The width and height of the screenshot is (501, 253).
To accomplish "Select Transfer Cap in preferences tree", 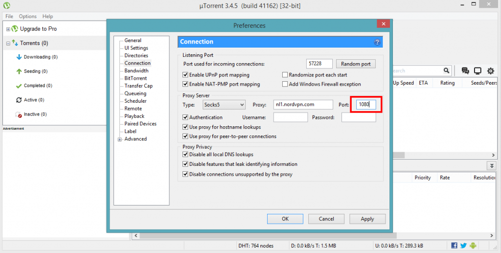I will (138, 86).
